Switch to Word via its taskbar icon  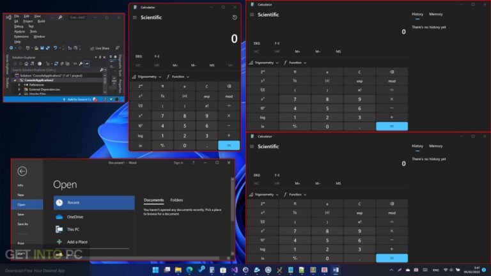[x=336, y=270]
